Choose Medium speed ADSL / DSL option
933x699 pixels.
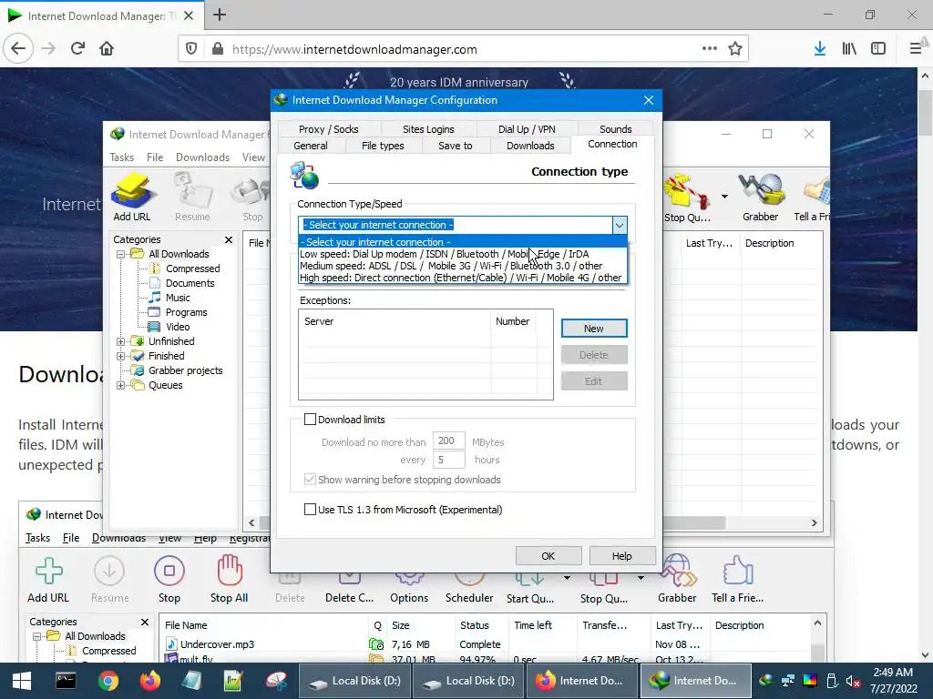pyautogui.click(x=462, y=266)
